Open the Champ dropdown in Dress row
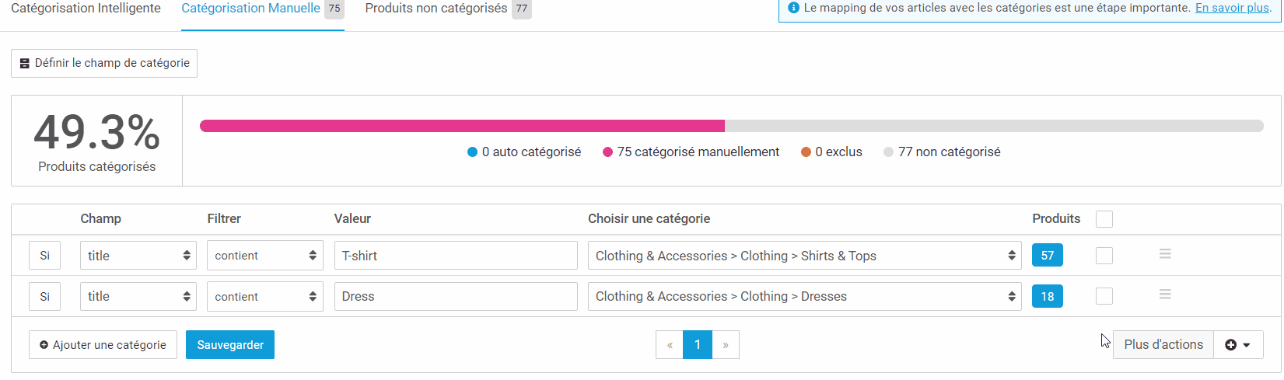The height and width of the screenshot is (380, 1284). tap(138, 296)
